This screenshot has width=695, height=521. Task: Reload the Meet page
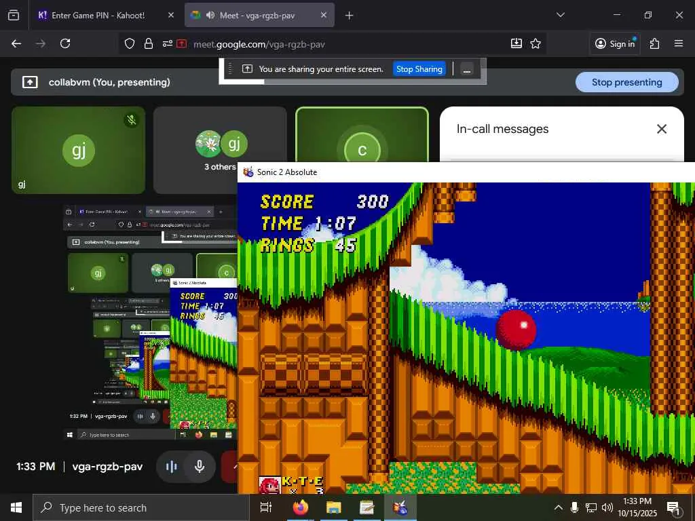65,43
